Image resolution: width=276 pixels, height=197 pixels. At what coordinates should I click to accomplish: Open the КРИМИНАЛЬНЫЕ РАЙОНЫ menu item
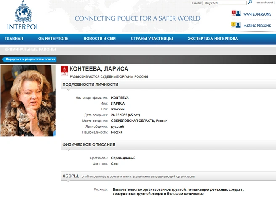coord(30,50)
